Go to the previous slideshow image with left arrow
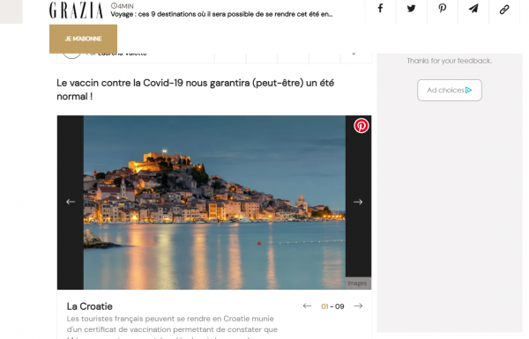Viewport: 529px width, 339px height. point(71,202)
